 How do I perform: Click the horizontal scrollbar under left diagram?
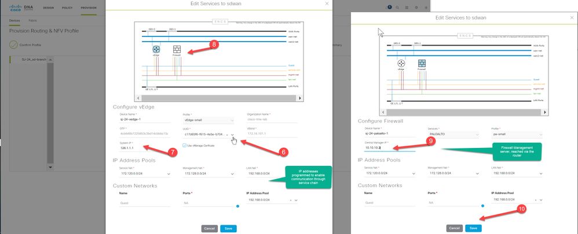click(219, 98)
